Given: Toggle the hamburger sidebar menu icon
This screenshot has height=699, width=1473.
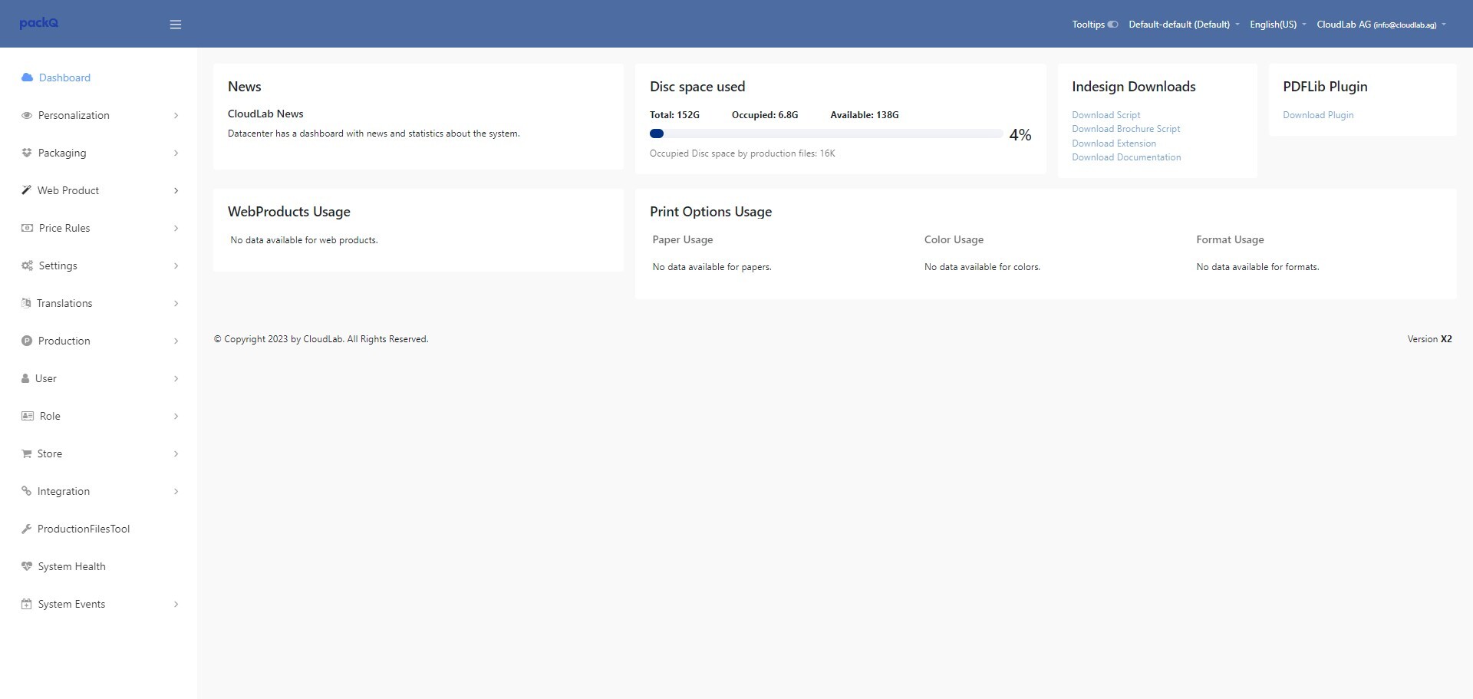Looking at the screenshot, I should 176,25.
